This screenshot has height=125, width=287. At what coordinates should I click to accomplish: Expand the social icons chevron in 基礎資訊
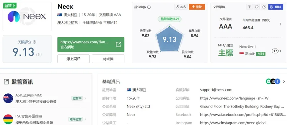point(284,81)
